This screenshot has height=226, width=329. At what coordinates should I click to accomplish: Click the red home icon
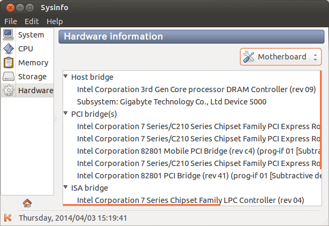(x=27, y=202)
